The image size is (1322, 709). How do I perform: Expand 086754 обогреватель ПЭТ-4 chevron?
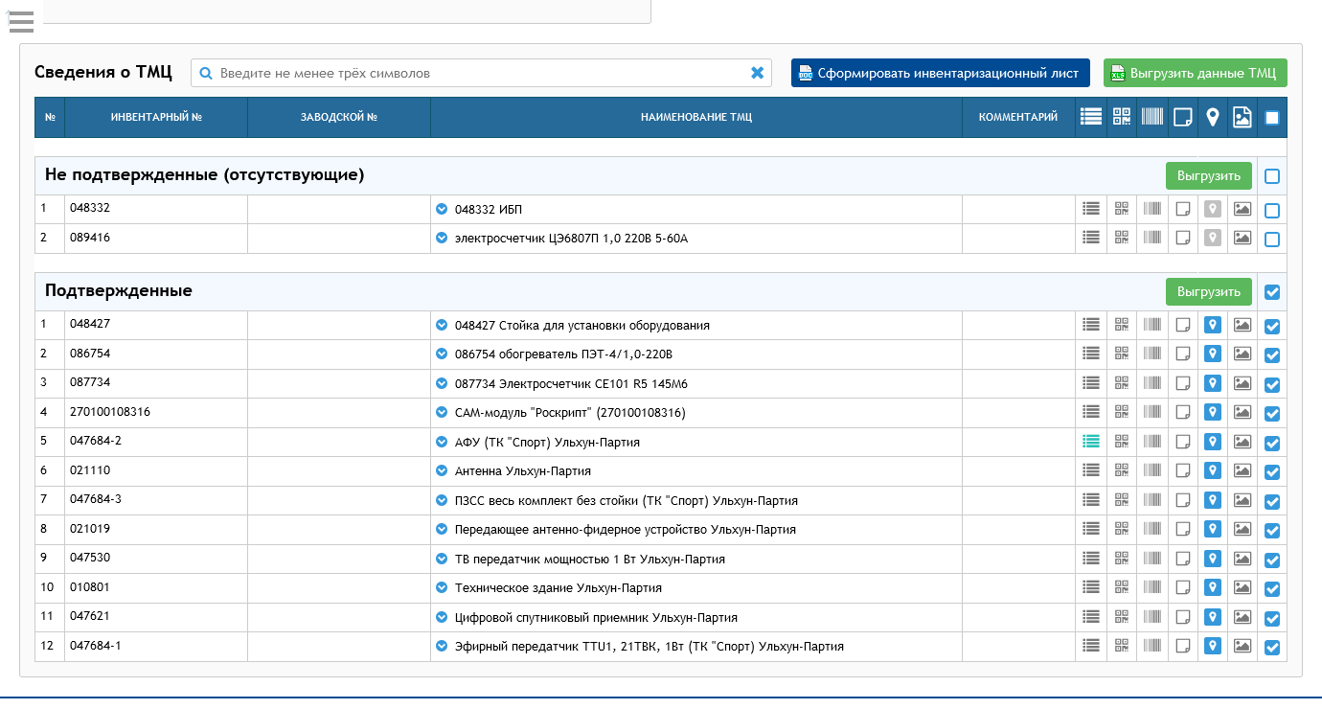click(442, 354)
